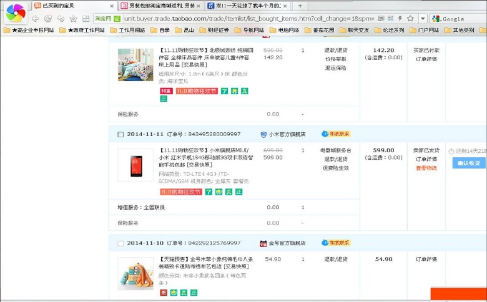The width and height of the screenshot is (487, 302).
Task: Click the colorful browser logo icon
Action: [16, 12]
